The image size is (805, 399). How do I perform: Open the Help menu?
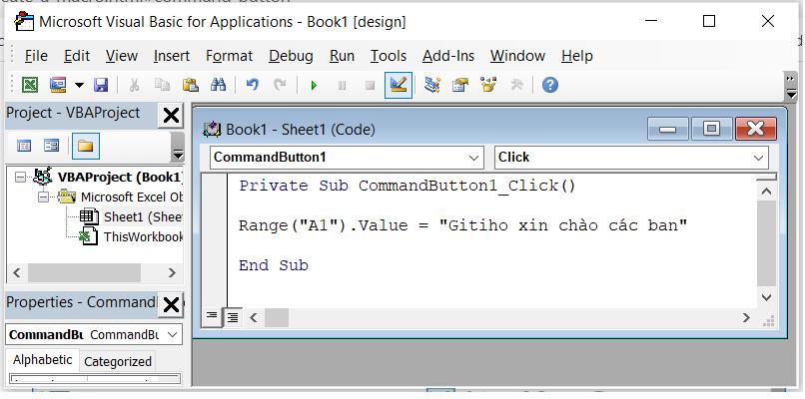click(x=577, y=56)
